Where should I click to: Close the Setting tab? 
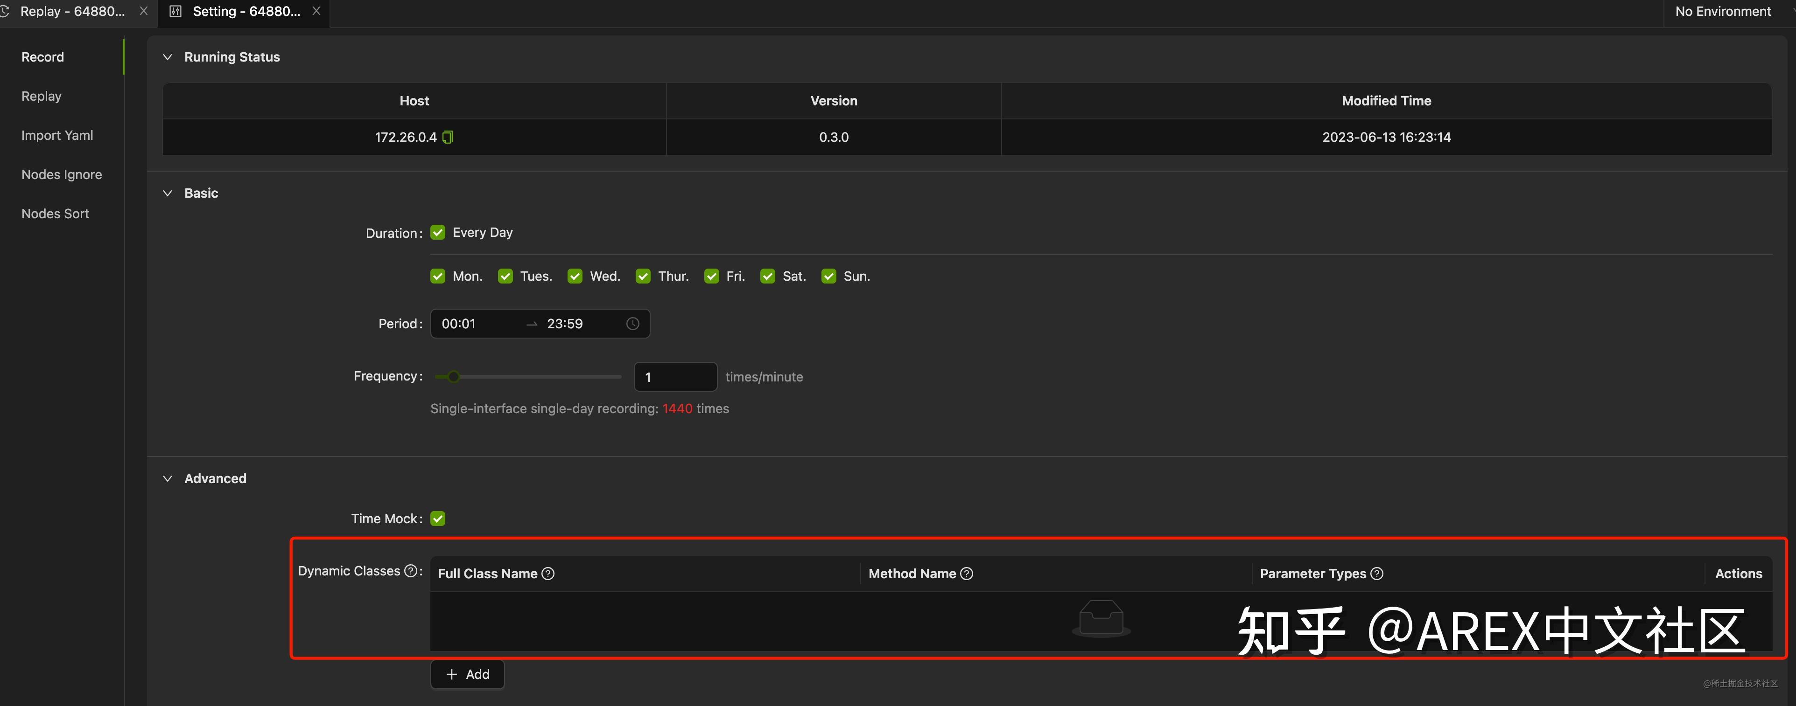pyautogui.click(x=316, y=11)
